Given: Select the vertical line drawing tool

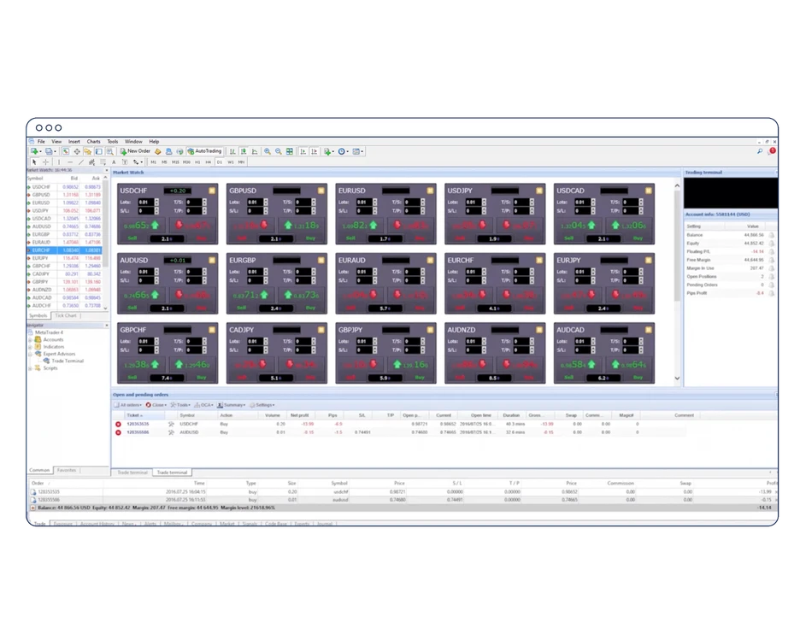Looking at the screenshot, I should pyautogui.click(x=59, y=162).
